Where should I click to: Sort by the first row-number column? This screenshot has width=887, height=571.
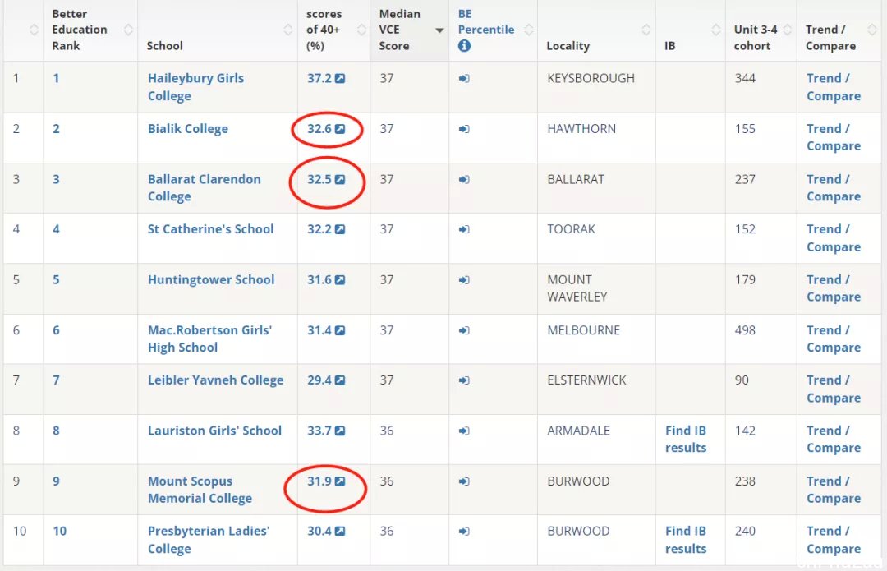click(34, 30)
